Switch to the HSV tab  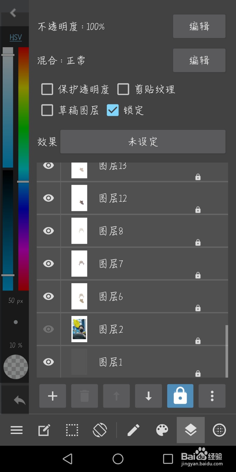pos(15,37)
